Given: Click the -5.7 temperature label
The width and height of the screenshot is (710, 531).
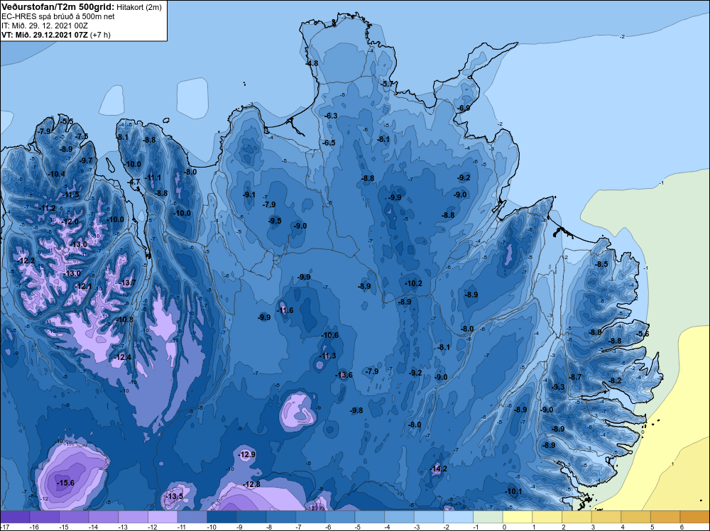Looking at the screenshot, I should tap(387, 84).
